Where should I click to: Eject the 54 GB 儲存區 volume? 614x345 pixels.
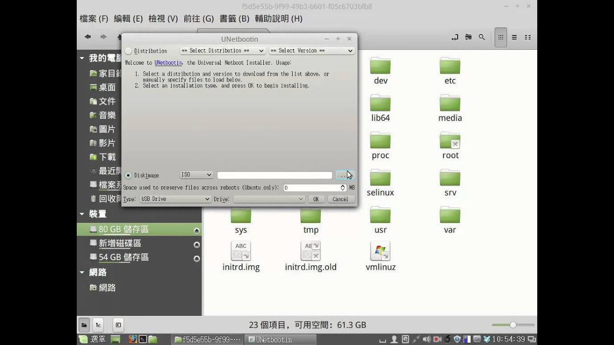point(197,258)
